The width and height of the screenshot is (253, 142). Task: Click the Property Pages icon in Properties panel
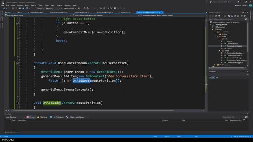(217, 78)
